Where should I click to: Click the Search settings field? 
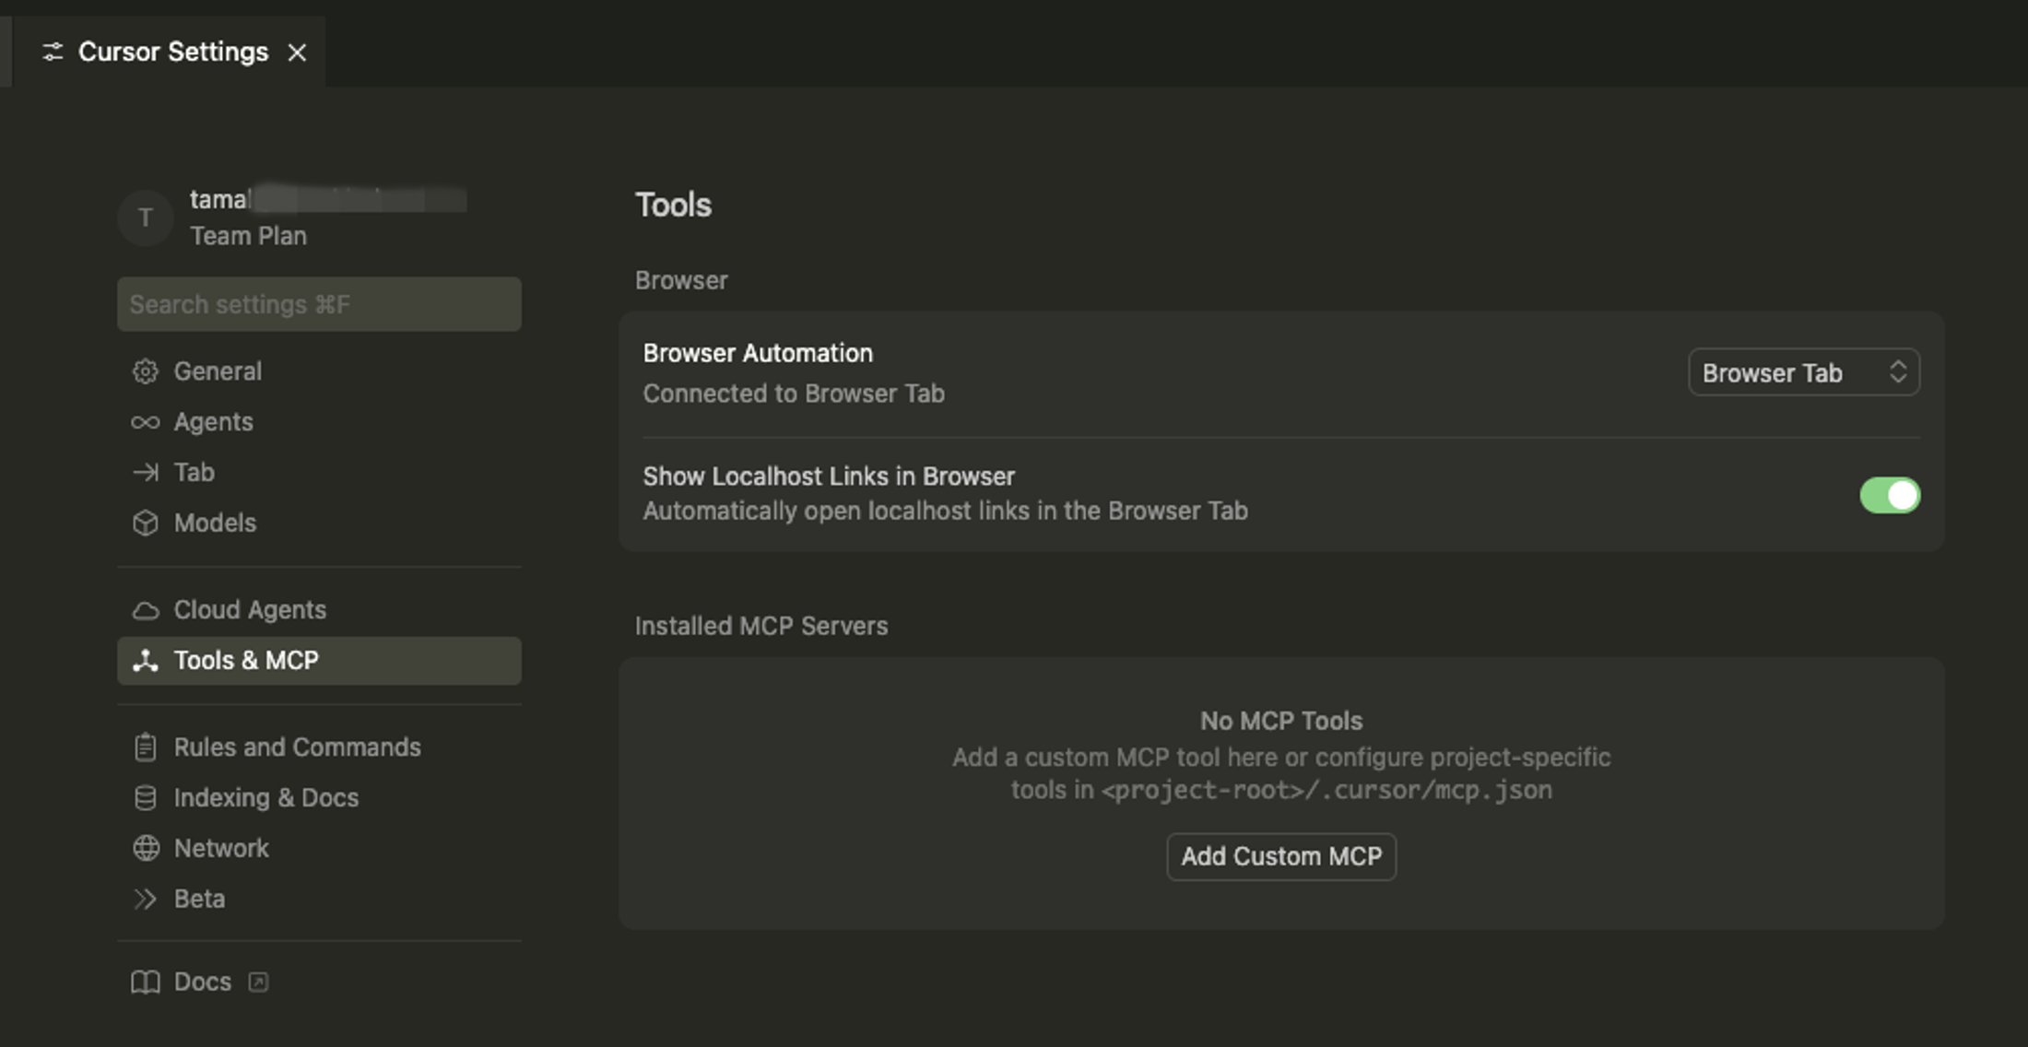[x=319, y=303]
